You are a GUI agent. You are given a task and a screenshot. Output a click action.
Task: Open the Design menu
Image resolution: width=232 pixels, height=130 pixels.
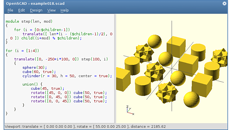click(x=36, y=10)
